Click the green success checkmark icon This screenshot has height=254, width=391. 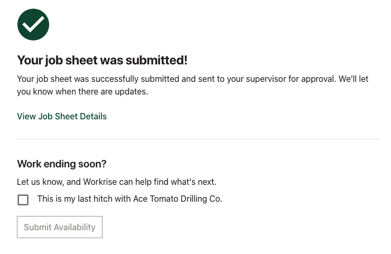pos(33,24)
